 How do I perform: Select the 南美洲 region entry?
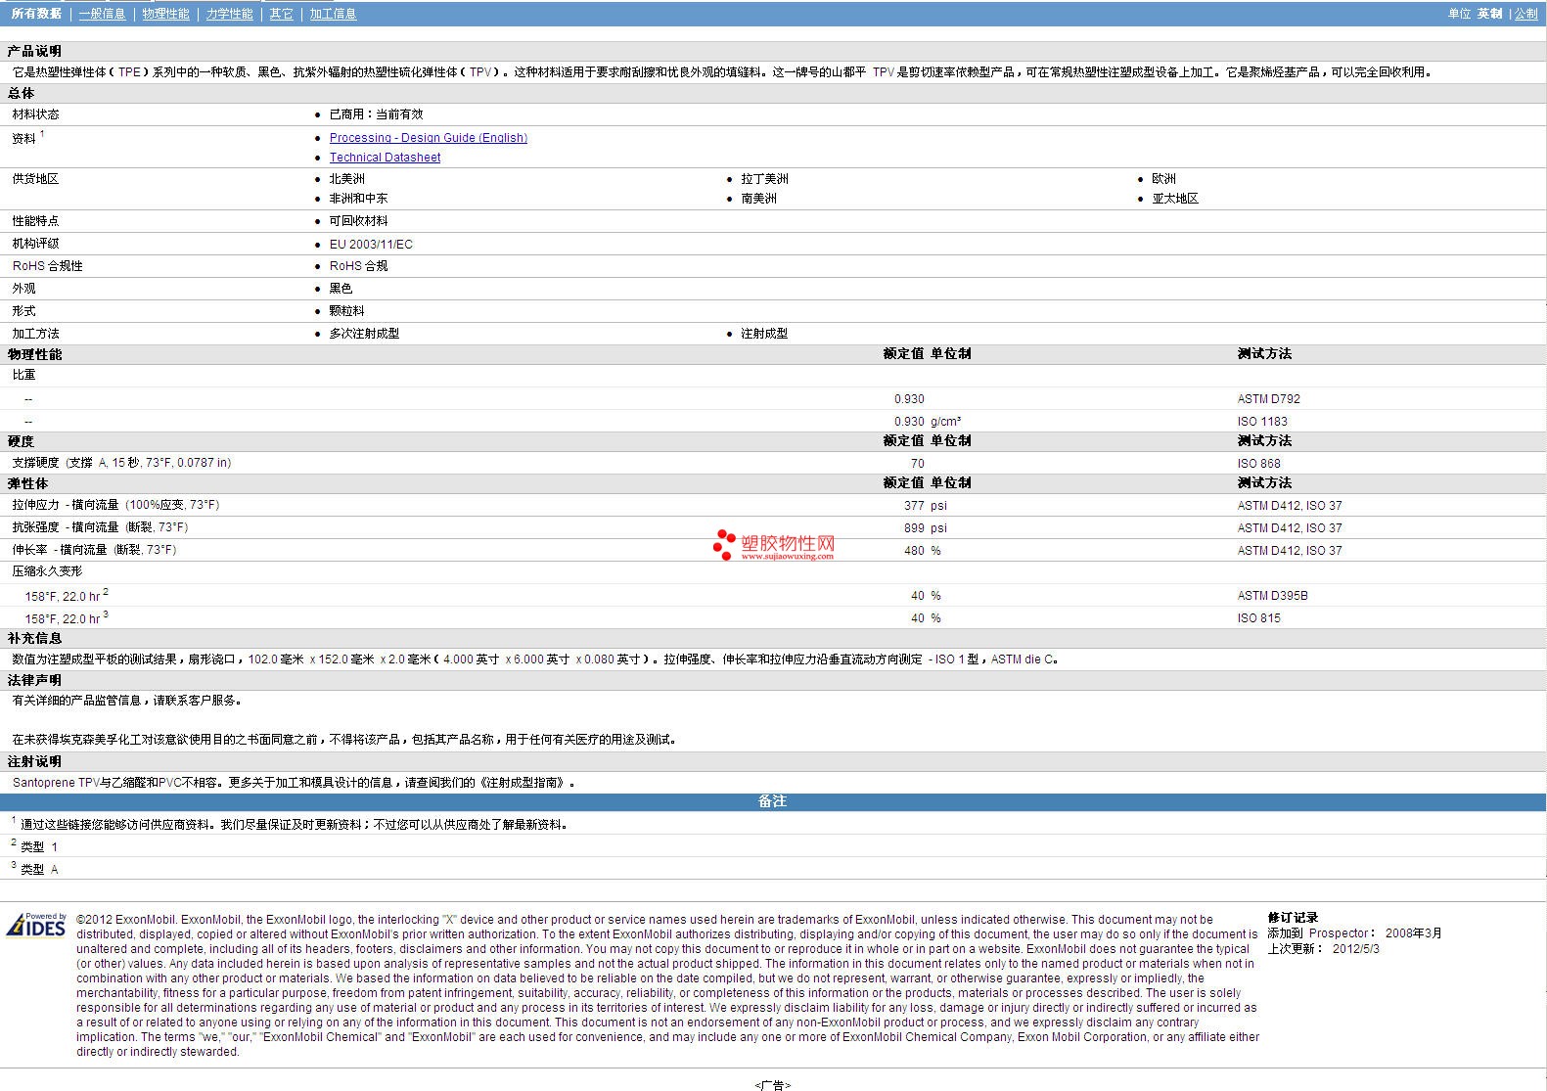coord(758,199)
